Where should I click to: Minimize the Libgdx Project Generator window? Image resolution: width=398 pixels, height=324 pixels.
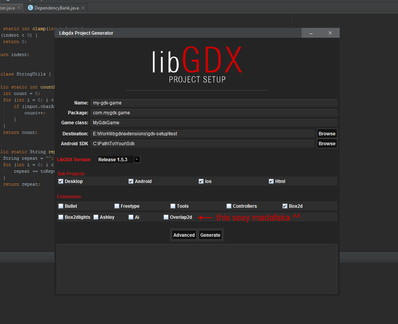pos(311,33)
